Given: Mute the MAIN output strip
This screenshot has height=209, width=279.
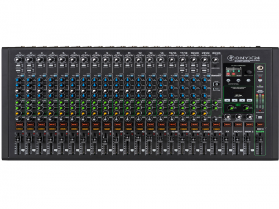Looking at the screenshot, I should pyautogui.click(x=260, y=124).
